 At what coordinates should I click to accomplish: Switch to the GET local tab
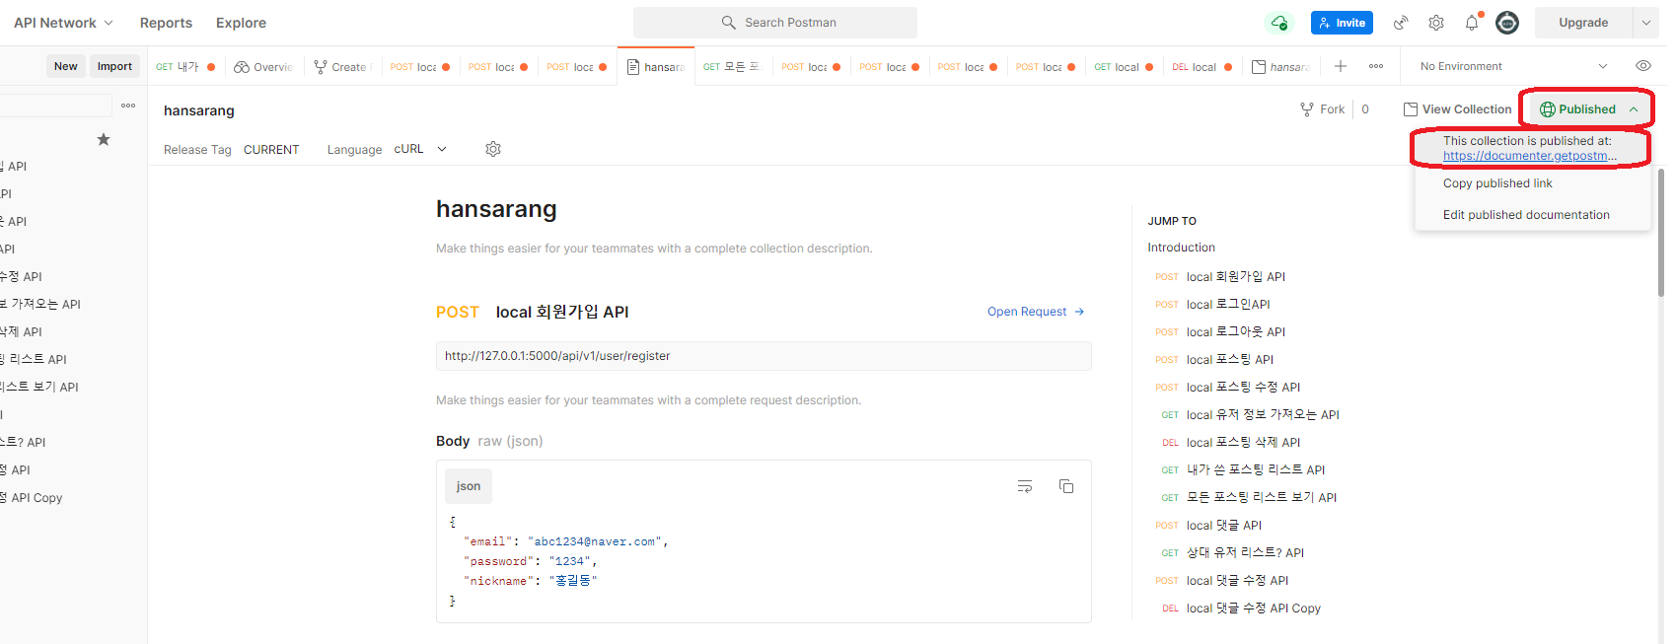(1124, 67)
